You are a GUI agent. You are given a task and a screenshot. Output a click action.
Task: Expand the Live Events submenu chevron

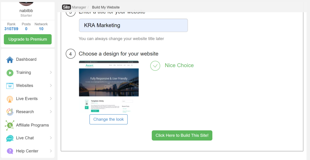51,99
